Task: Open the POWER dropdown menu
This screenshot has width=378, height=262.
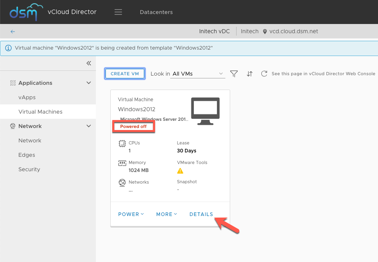Action: click(131, 214)
